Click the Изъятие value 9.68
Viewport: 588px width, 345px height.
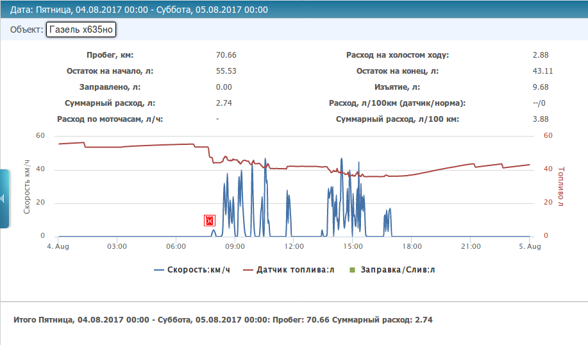coord(541,87)
